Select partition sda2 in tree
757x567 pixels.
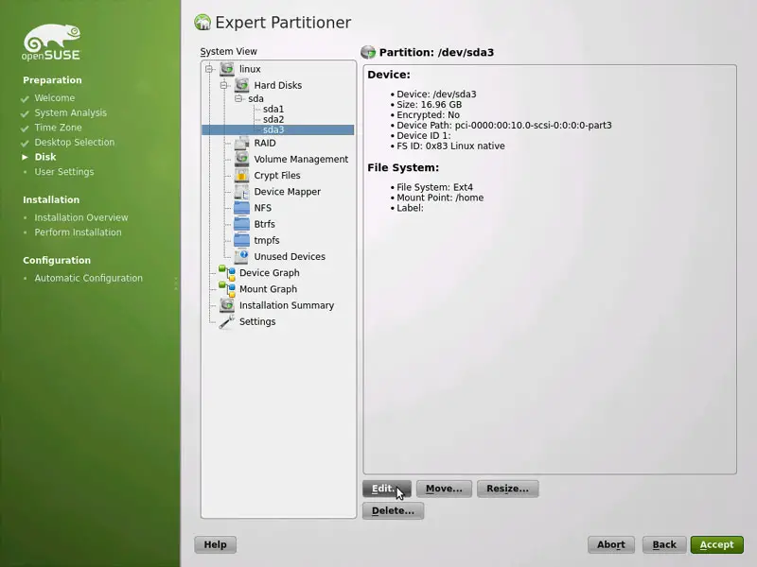pyautogui.click(x=273, y=120)
